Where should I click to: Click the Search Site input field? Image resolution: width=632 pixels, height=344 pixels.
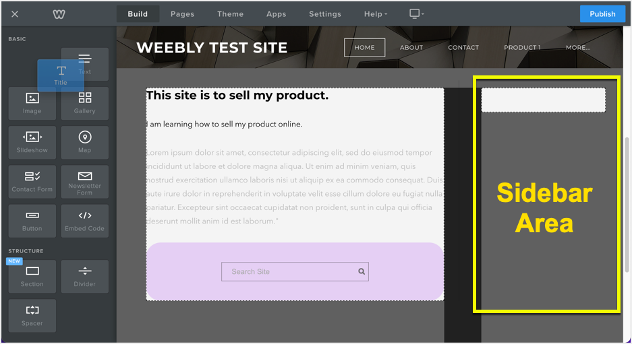(x=290, y=271)
